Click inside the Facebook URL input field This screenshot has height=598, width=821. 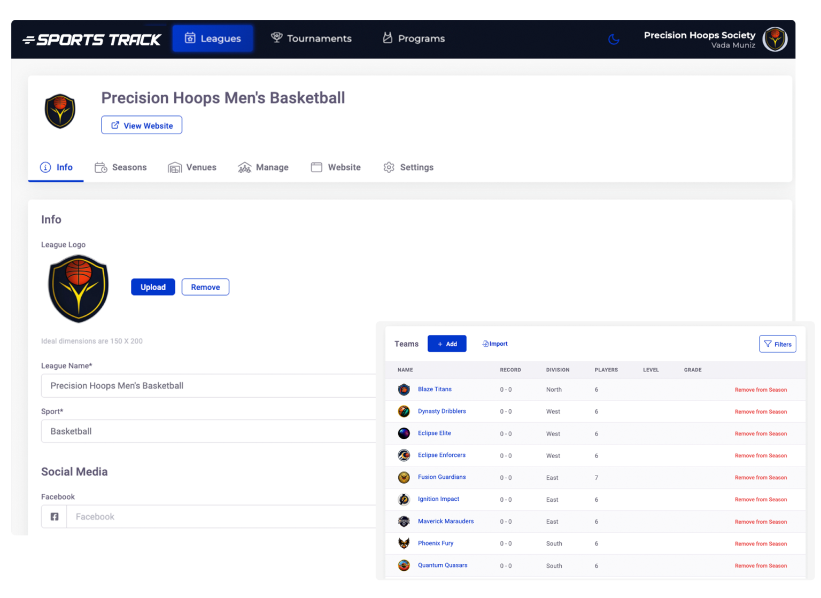[224, 516]
